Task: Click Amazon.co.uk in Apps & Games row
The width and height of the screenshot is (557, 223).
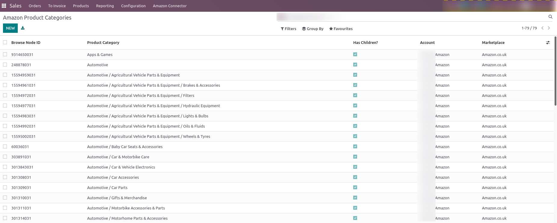Action: click(x=494, y=55)
